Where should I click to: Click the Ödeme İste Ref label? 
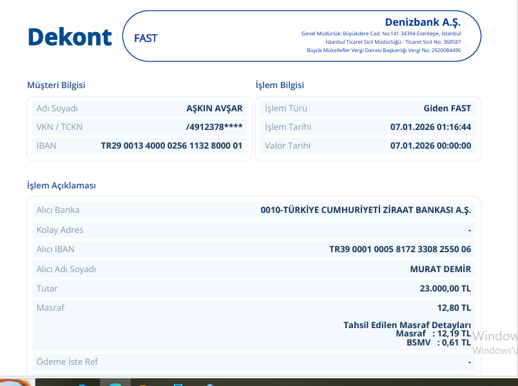point(67,362)
